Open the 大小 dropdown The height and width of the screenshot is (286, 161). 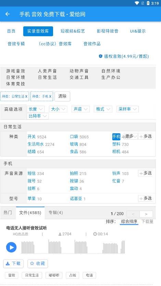tap(58, 109)
